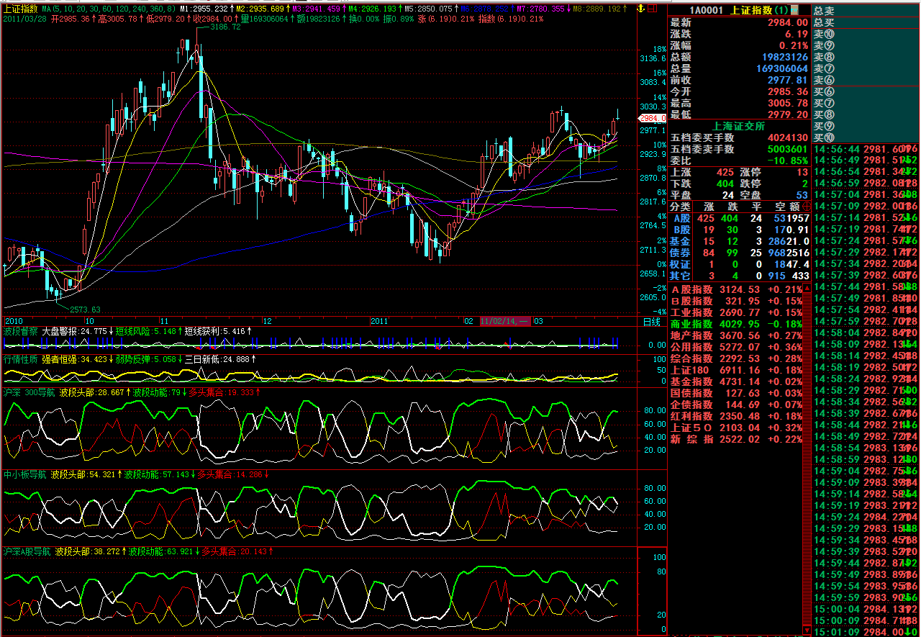Select the 波段督察 indicator label

pyautogui.click(x=21, y=331)
